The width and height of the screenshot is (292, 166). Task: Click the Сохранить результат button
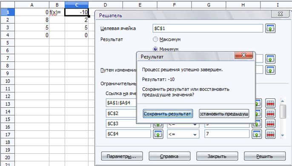click(x=168, y=114)
